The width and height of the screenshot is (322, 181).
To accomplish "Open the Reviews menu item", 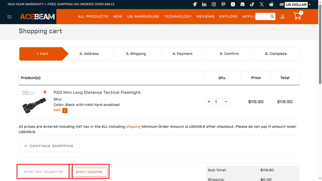I will (x=205, y=16).
